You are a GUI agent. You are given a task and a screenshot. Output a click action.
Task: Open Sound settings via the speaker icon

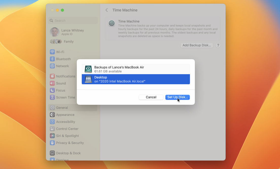point(52,83)
